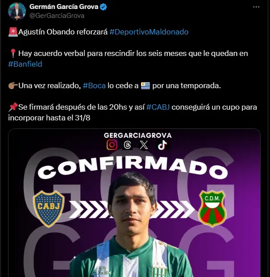
Task: Click the X logo in the image
Action: click(144, 145)
